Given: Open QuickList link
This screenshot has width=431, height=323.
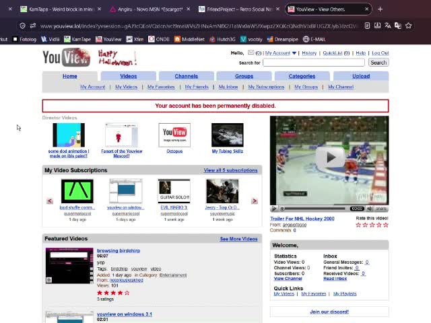Looking at the screenshot, I should (333, 52).
